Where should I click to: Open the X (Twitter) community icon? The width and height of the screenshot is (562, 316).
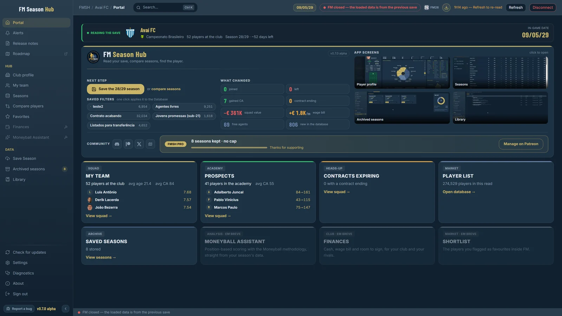tap(139, 144)
